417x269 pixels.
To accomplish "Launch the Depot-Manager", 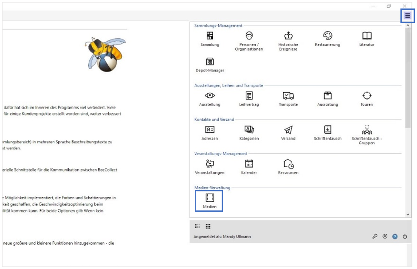I will [210, 62].
